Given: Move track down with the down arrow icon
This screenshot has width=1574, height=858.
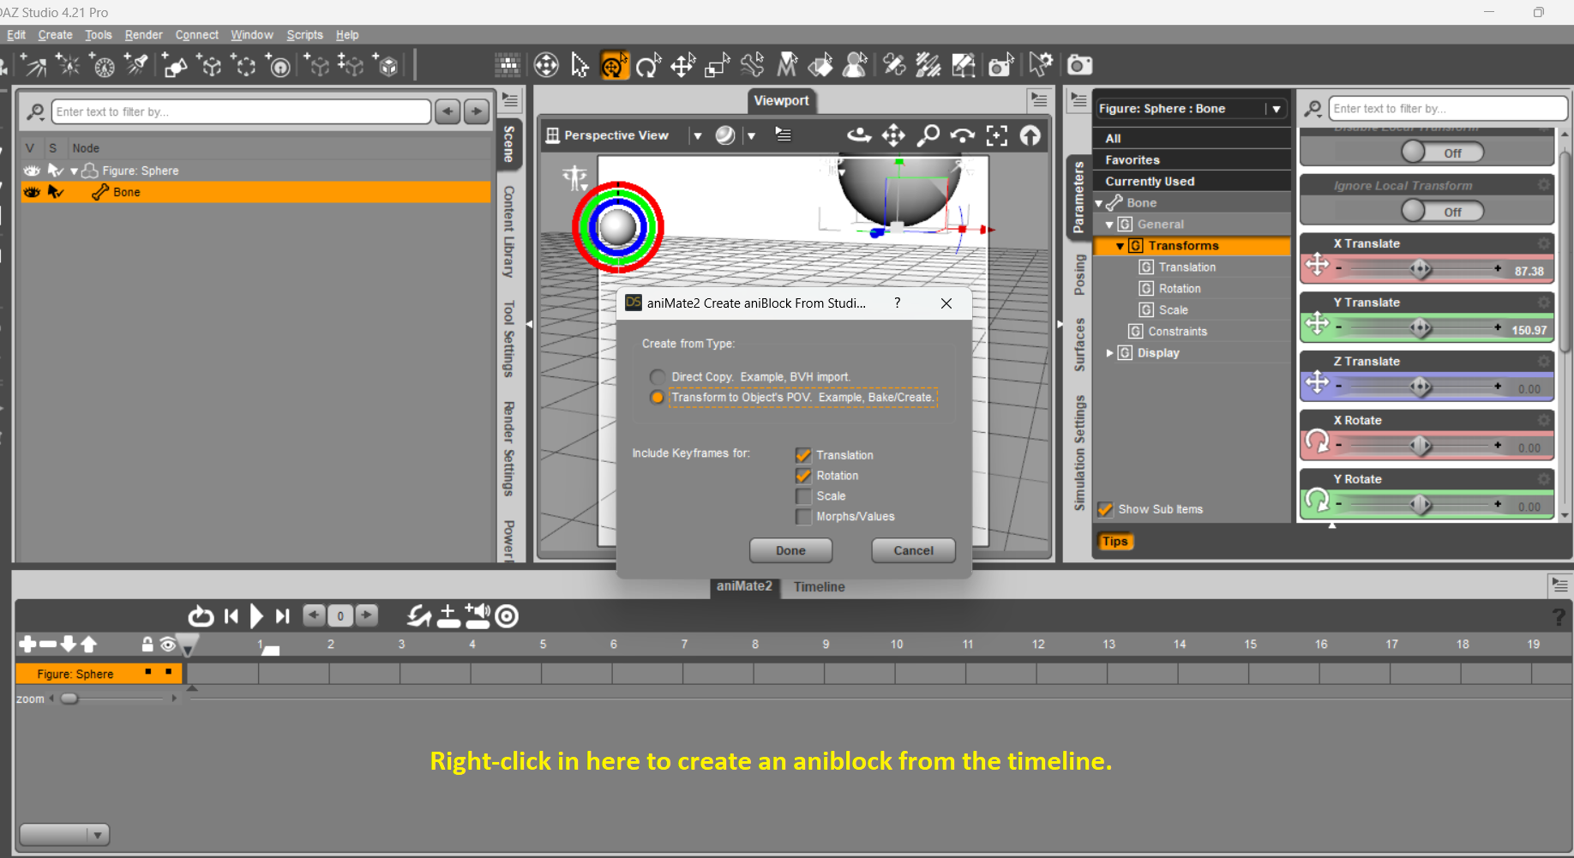Looking at the screenshot, I should [69, 644].
